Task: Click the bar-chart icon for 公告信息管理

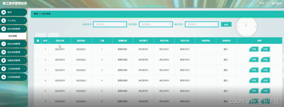Action: (x=3, y=77)
